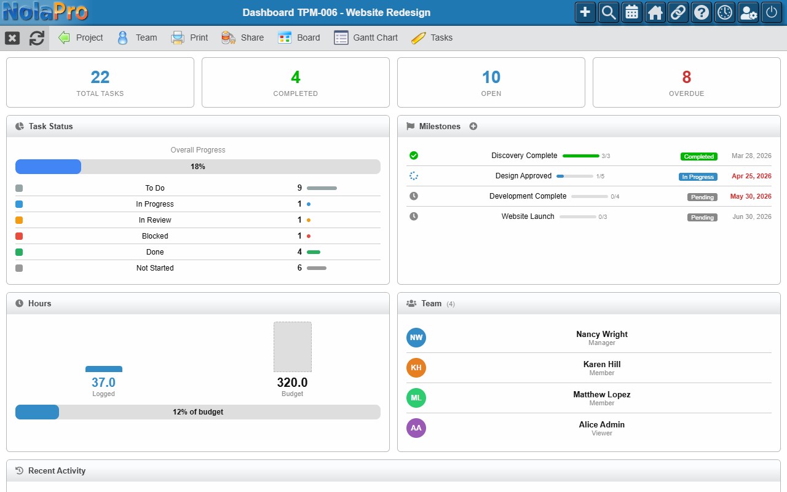
Task: Click the red Blocked color square
Action: (x=19, y=236)
